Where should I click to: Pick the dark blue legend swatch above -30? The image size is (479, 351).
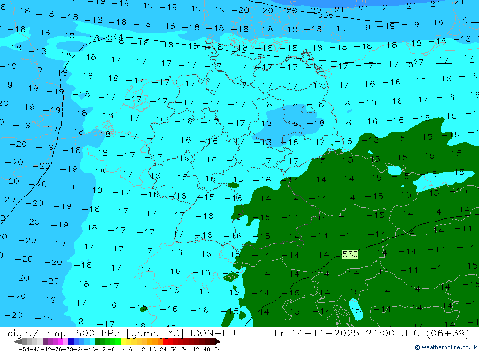71,341
